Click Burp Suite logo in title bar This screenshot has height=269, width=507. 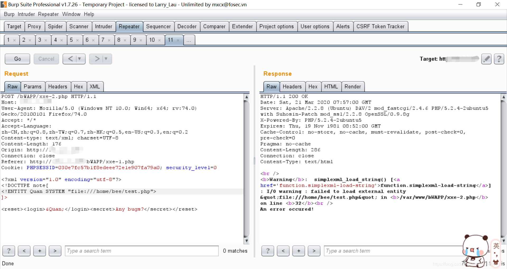4,4
